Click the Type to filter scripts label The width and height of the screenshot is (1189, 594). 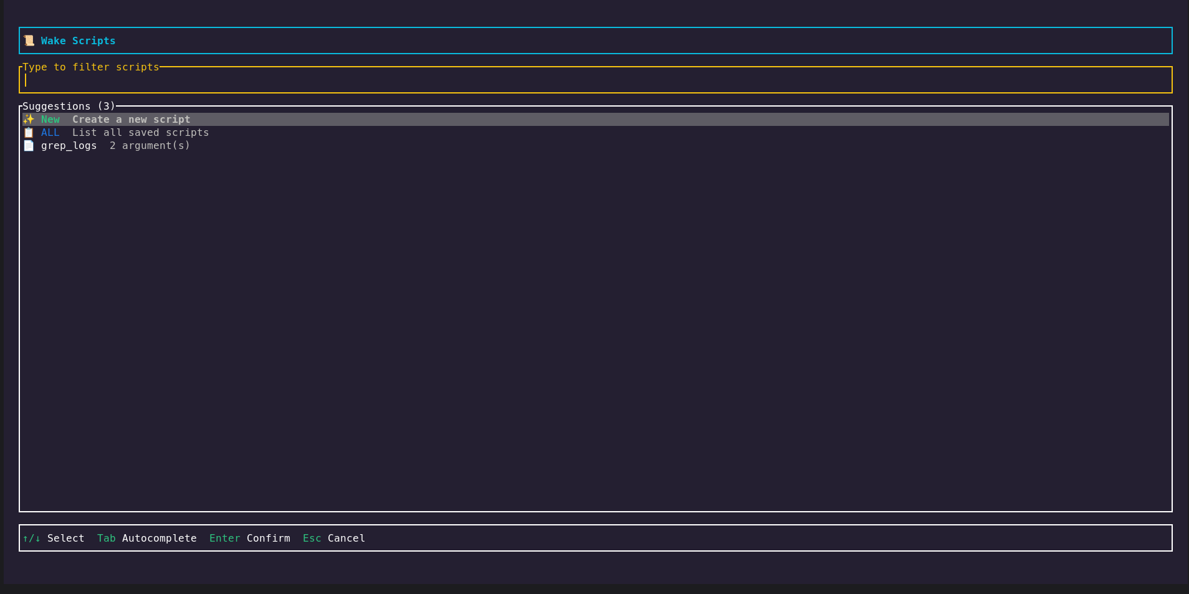pyautogui.click(x=92, y=67)
